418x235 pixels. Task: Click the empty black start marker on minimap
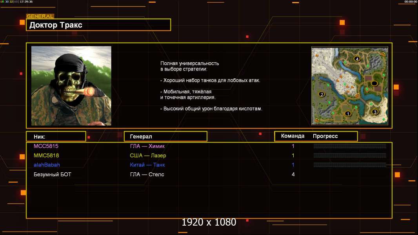(x=374, y=83)
